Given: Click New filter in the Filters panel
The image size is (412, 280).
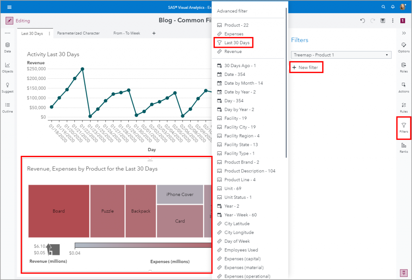Looking at the screenshot, I should (306, 67).
